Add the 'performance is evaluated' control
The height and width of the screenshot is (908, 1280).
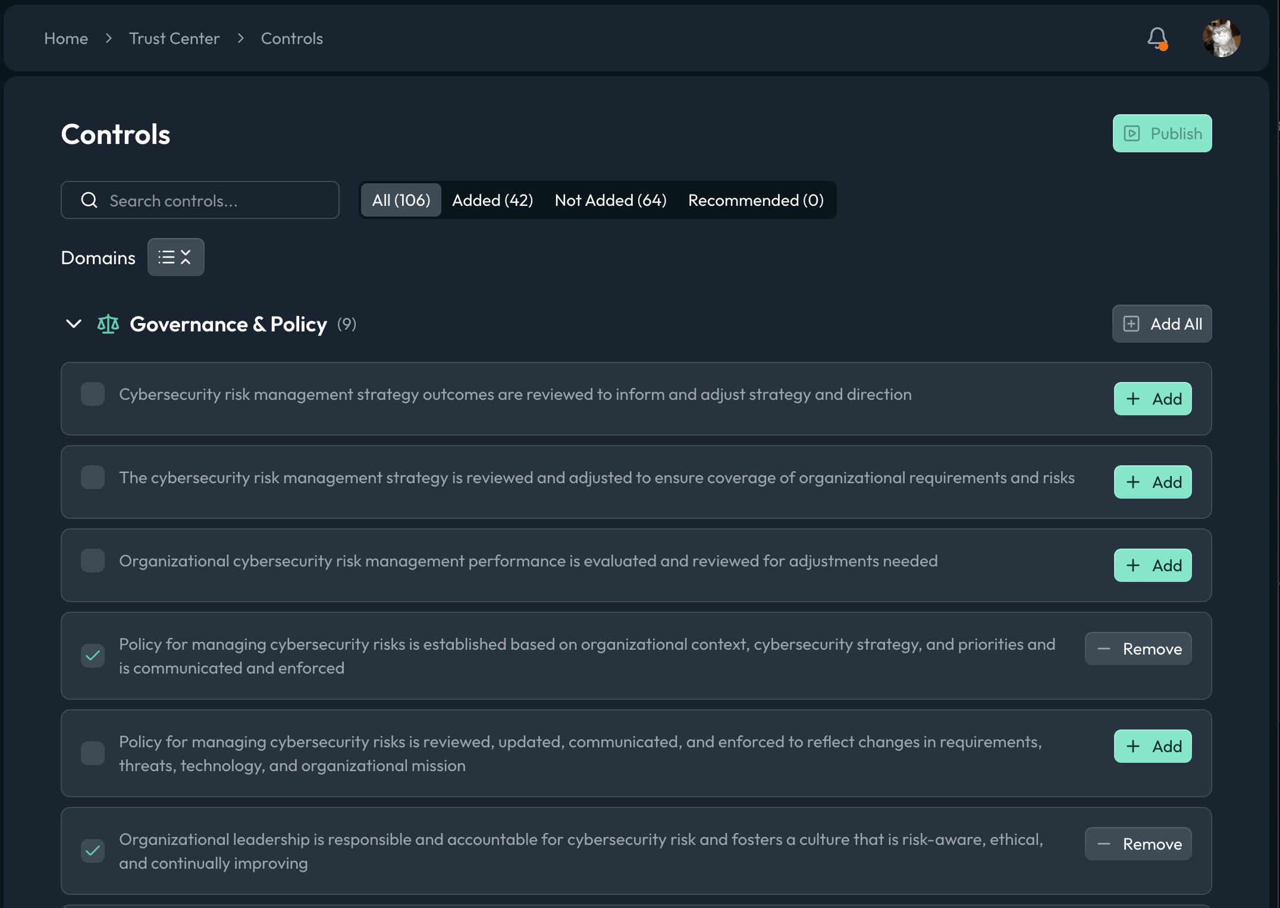click(1153, 565)
